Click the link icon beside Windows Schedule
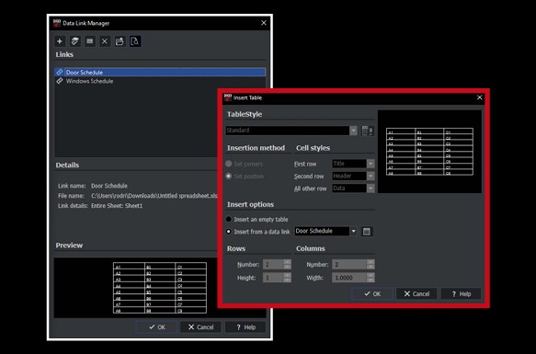Viewport: 536px width, 354px height. [x=60, y=81]
